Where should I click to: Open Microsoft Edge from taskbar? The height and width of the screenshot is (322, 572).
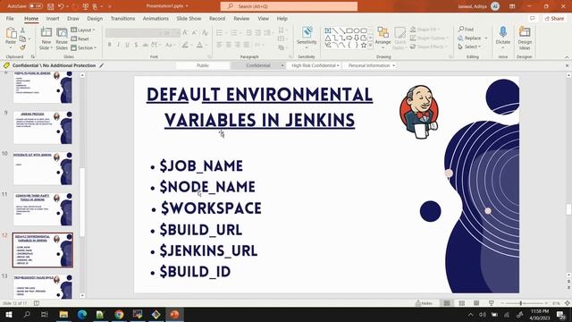click(82, 314)
